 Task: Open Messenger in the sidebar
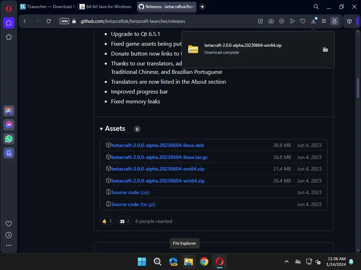(x=9, y=125)
